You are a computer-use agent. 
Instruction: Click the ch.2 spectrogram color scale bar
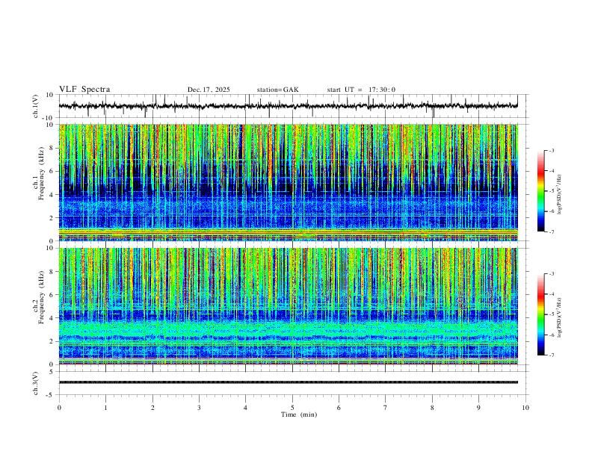click(x=540, y=314)
